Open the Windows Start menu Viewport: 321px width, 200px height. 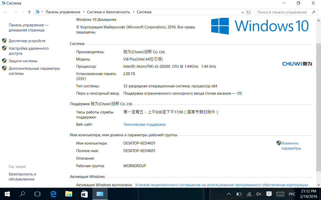tap(7, 194)
